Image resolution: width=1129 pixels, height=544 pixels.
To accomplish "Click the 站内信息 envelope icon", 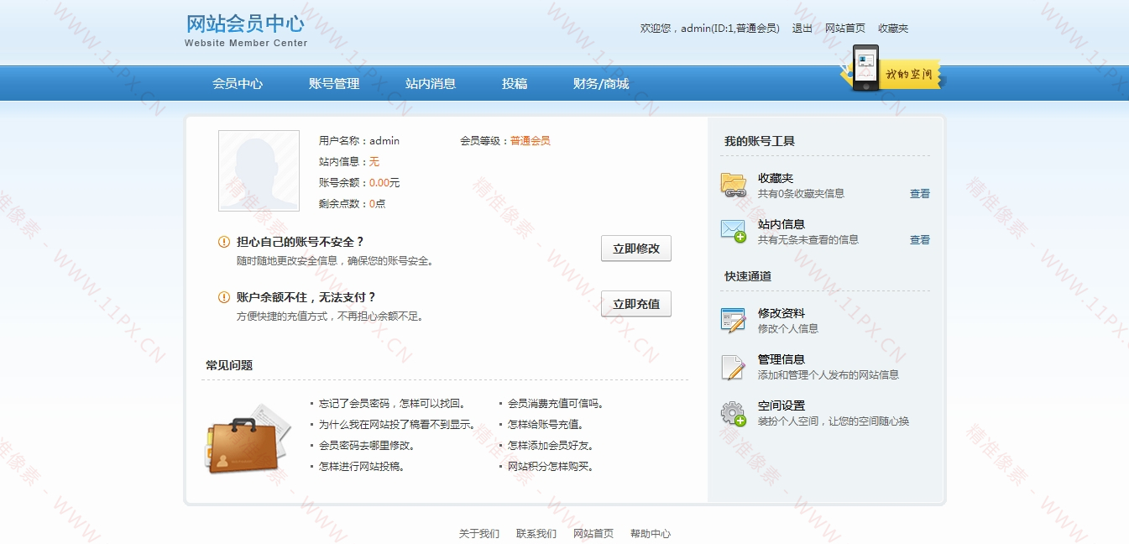I will click(x=734, y=231).
